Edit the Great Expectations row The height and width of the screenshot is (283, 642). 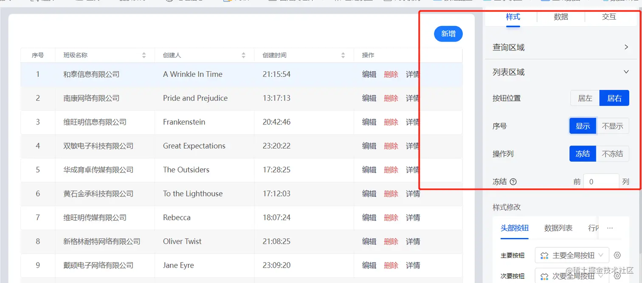point(369,146)
